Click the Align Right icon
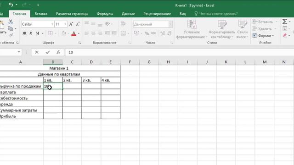The image size is (294, 165). click(x=100, y=33)
